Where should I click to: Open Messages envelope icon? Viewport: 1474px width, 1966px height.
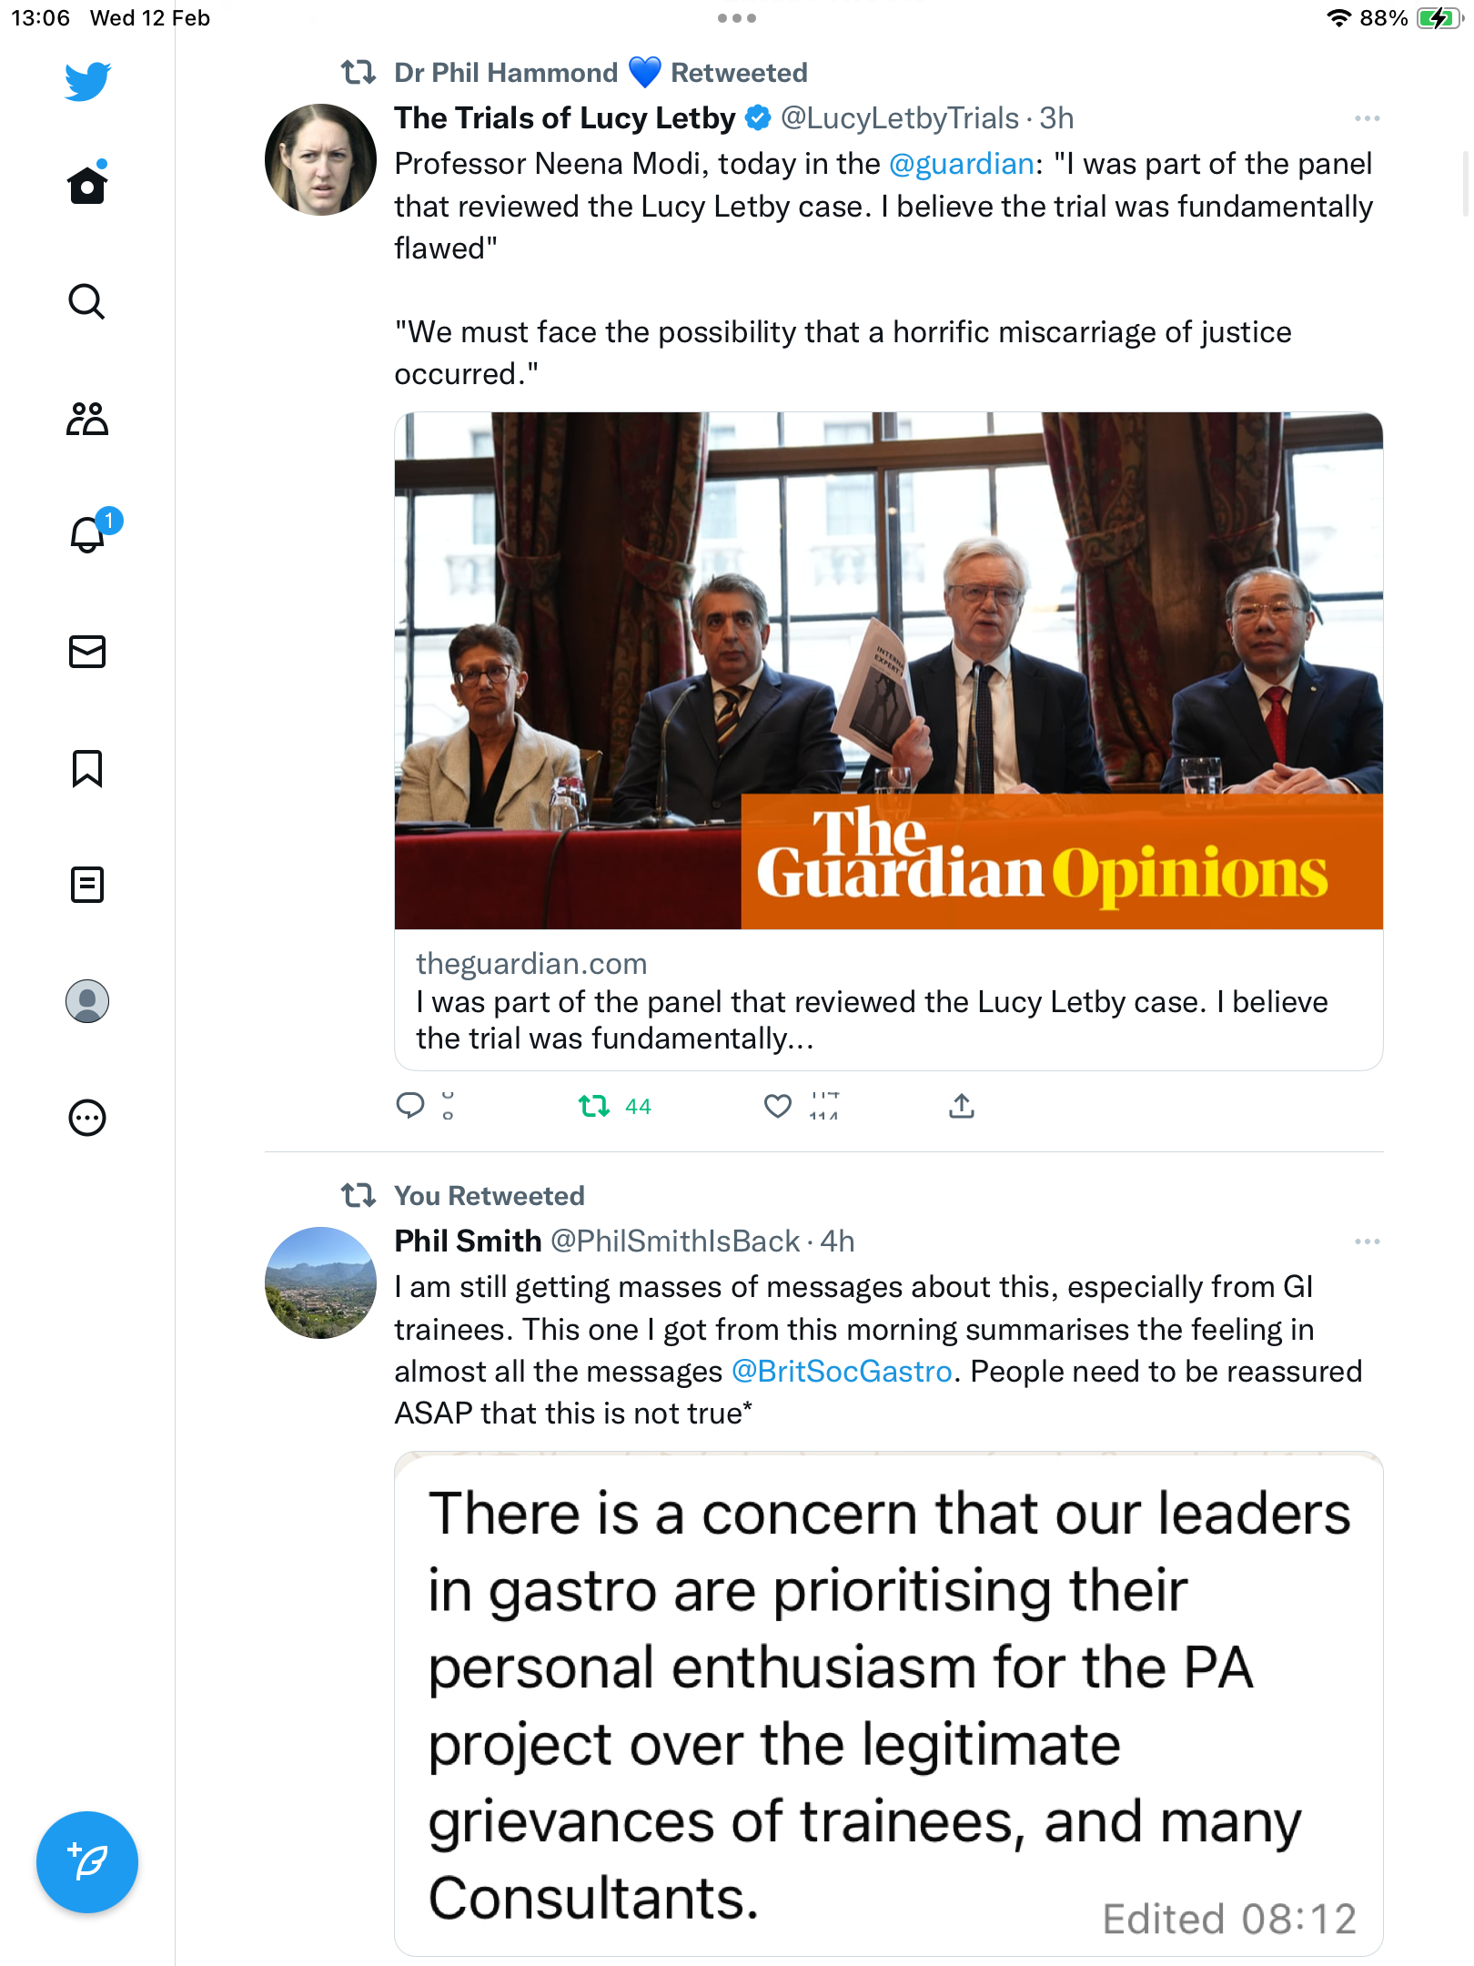coord(87,652)
